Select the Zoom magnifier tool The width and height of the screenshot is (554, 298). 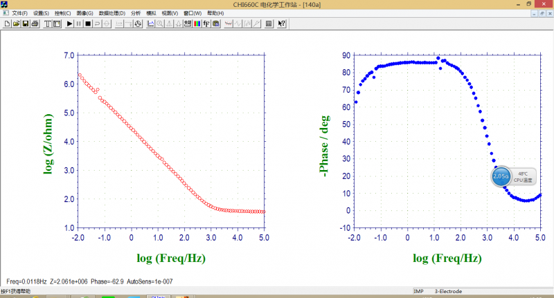[x=160, y=24]
